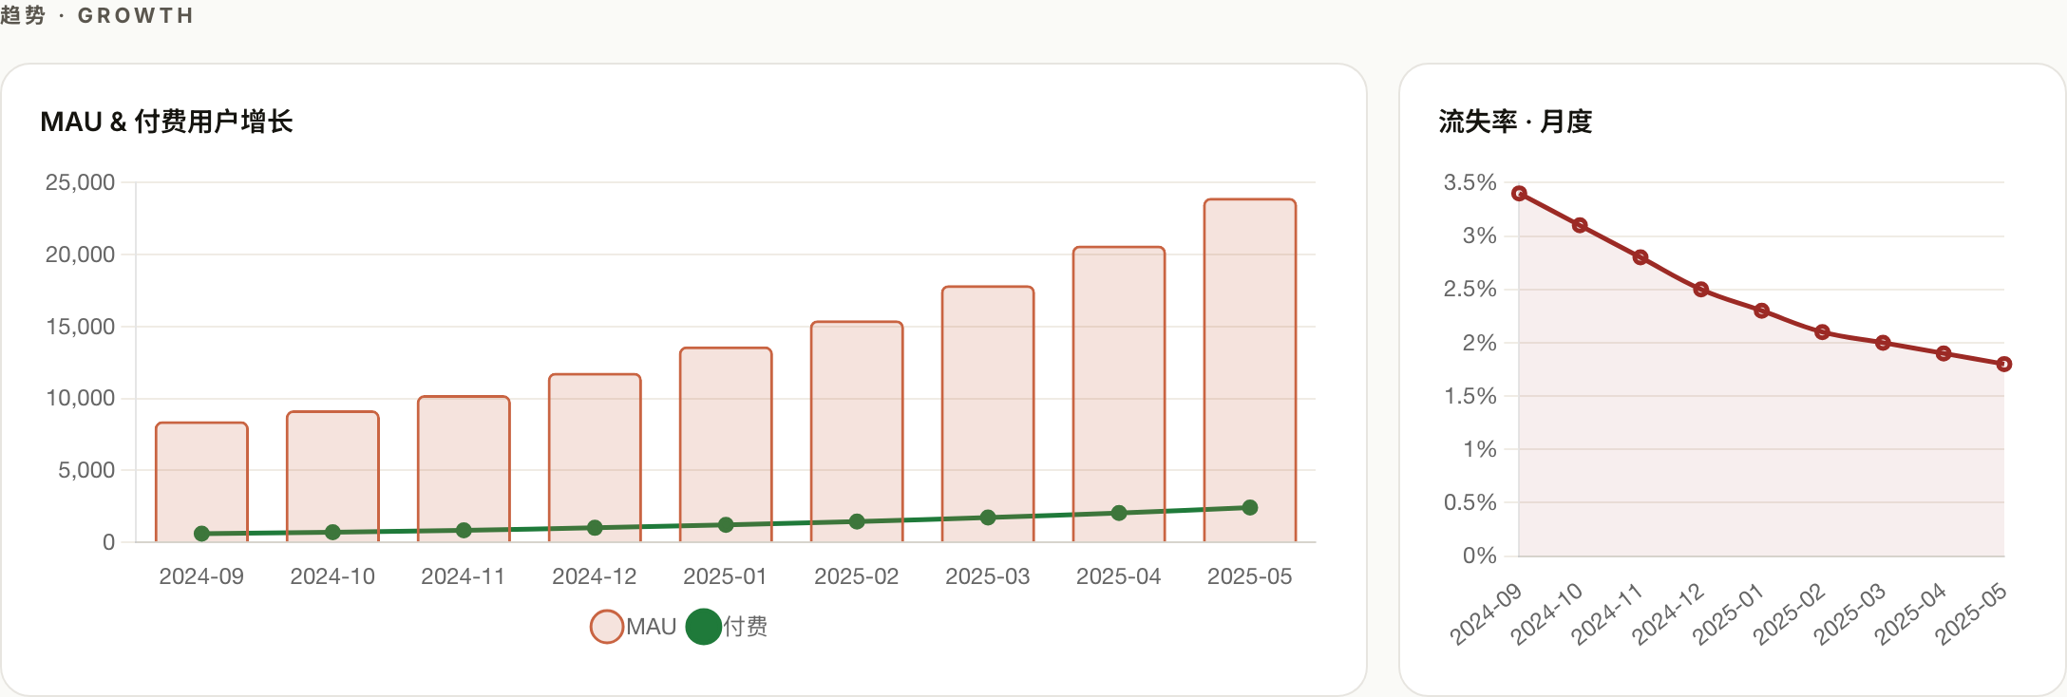Click the last churn point at 2025-05
2067x697 pixels.
[2004, 364]
